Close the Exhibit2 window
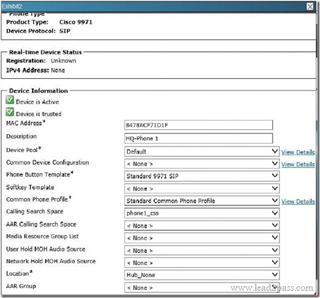The image size is (320, 298). pos(310,6)
